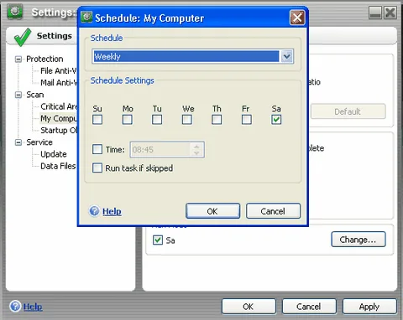Select Startup Objects tree item
The image size is (403, 320).
tap(59, 131)
